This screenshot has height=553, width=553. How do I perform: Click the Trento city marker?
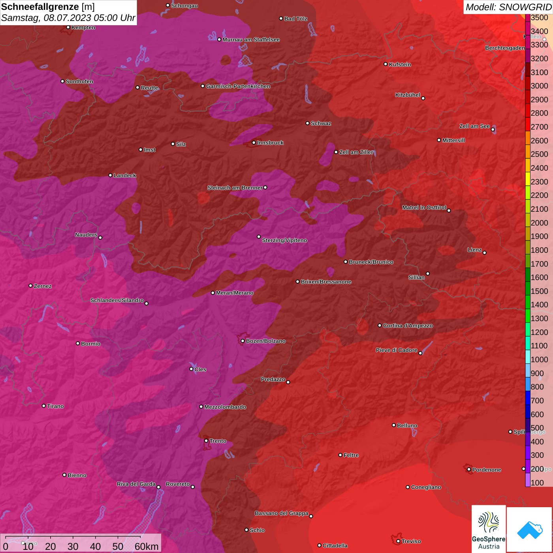[x=206, y=441]
